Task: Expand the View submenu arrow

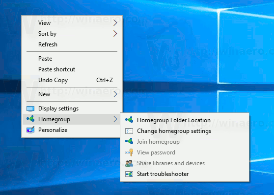Action: pyautogui.click(x=115, y=23)
